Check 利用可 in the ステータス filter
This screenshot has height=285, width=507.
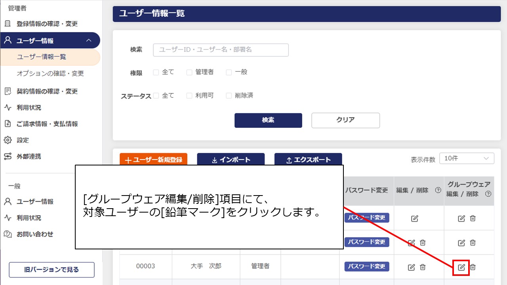point(189,95)
